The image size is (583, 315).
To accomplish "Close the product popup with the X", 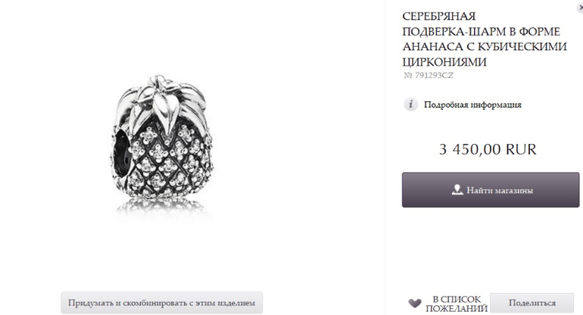I will pos(581,8).
